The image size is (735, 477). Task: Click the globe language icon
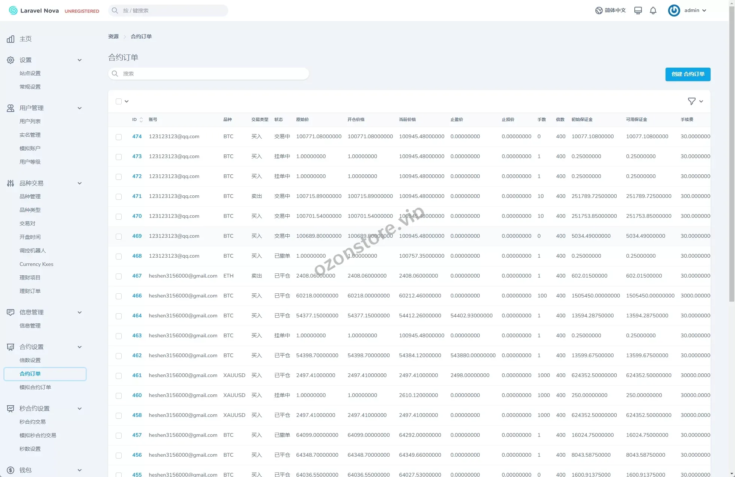point(599,11)
